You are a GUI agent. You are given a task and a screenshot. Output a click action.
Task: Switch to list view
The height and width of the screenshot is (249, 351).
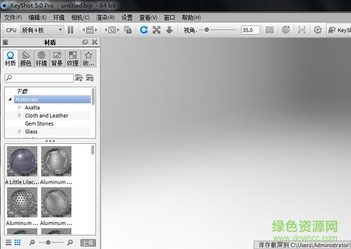9,243
